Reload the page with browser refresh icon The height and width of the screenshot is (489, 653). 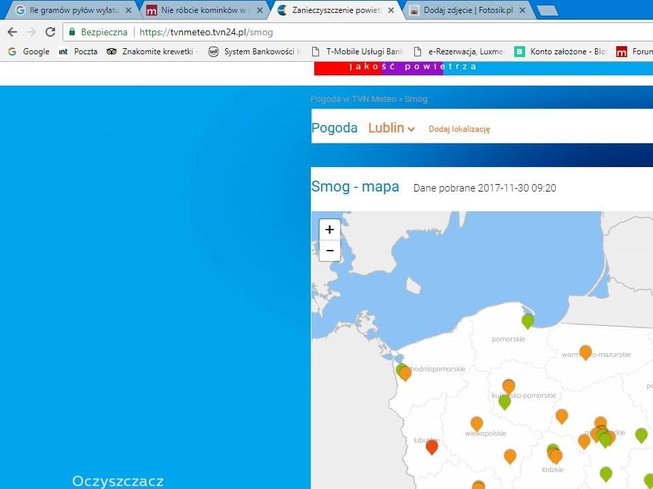click(x=50, y=32)
